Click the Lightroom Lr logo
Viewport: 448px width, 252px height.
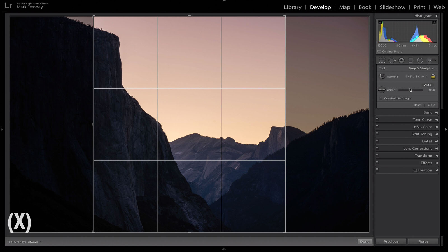(x=9, y=5)
